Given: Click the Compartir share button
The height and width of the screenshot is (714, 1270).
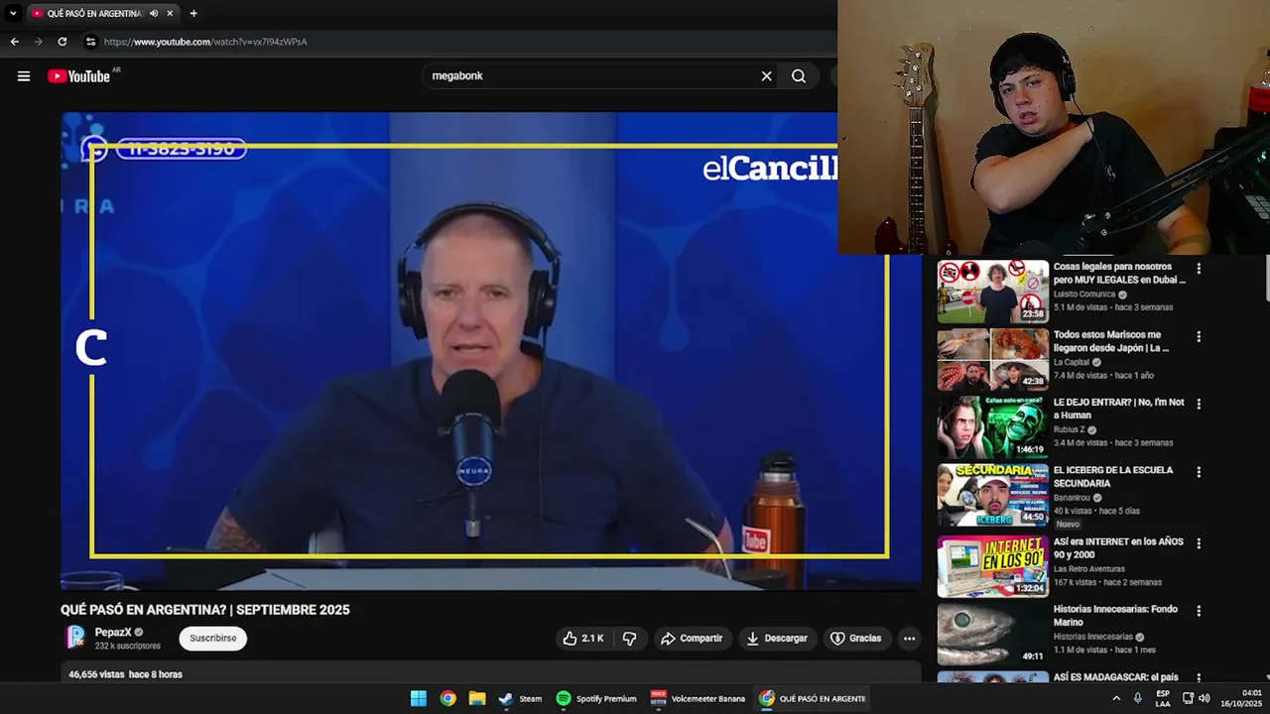Looking at the screenshot, I should pyautogui.click(x=692, y=639).
